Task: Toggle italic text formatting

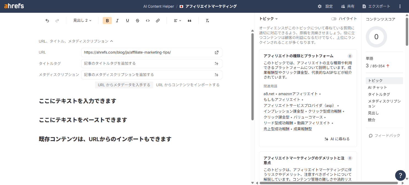Action: pos(117,21)
